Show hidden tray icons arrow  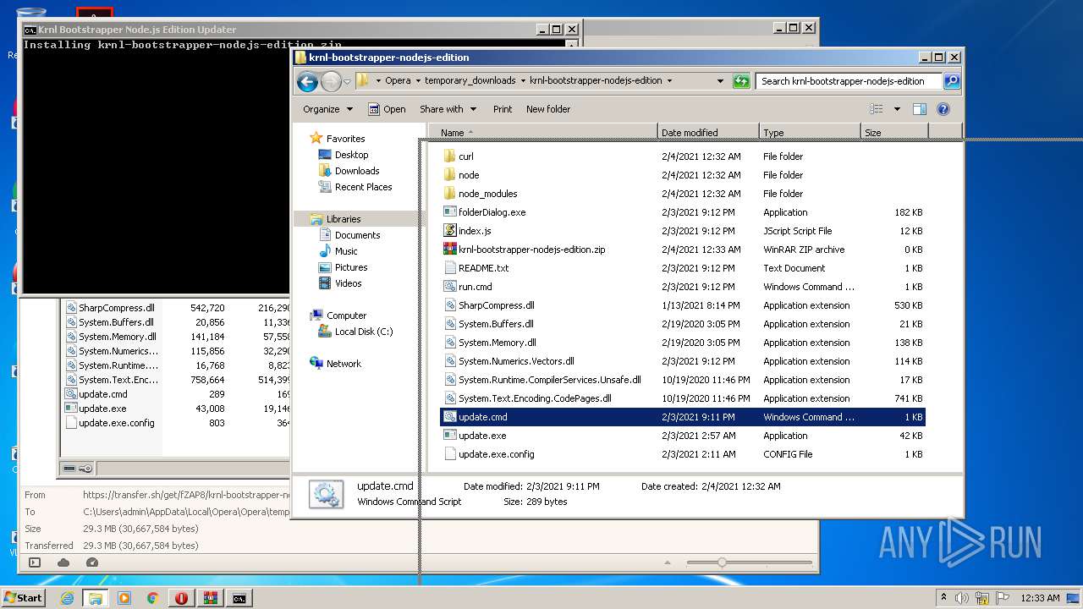(943, 598)
